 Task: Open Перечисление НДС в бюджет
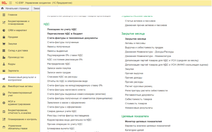(65, 34)
